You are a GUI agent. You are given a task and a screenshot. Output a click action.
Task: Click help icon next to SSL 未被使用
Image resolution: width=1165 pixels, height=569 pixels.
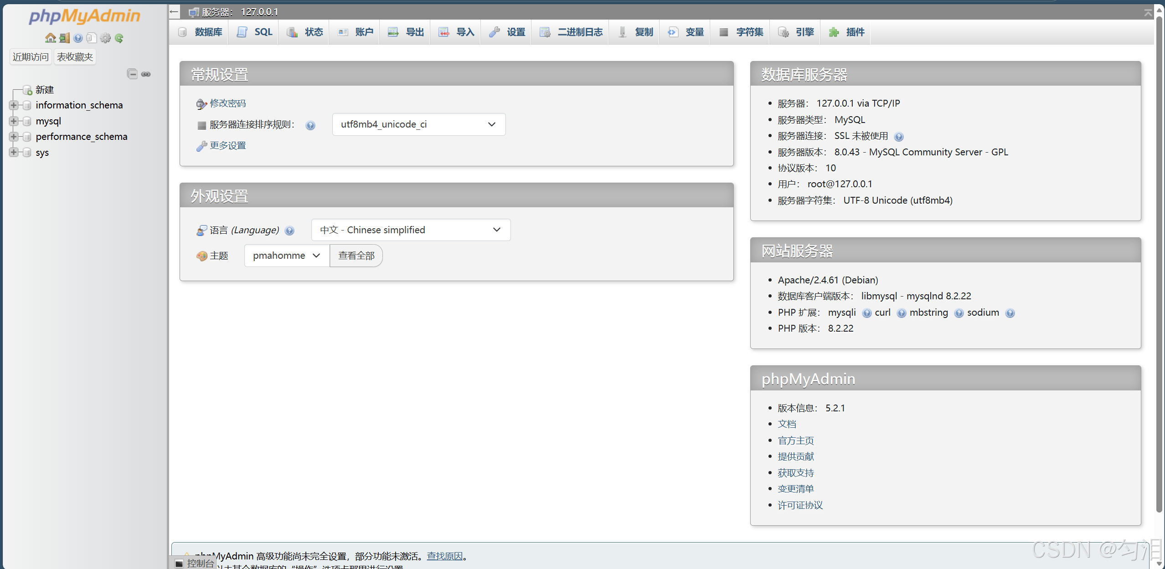[x=898, y=137]
